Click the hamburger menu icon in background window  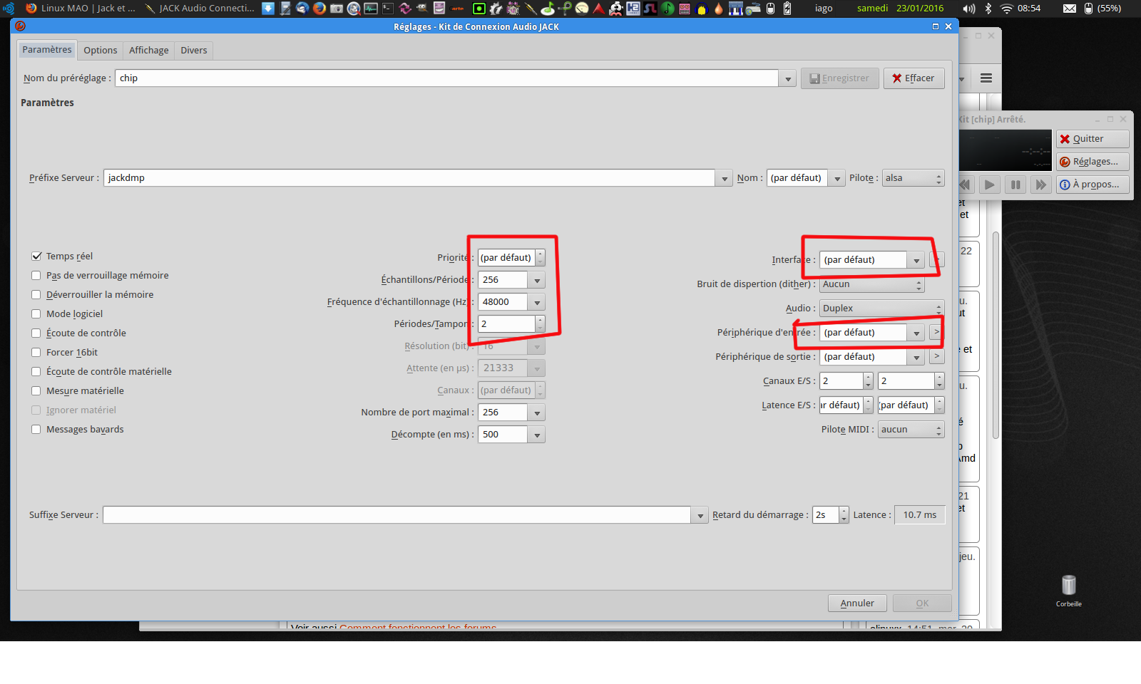(986, 78)
